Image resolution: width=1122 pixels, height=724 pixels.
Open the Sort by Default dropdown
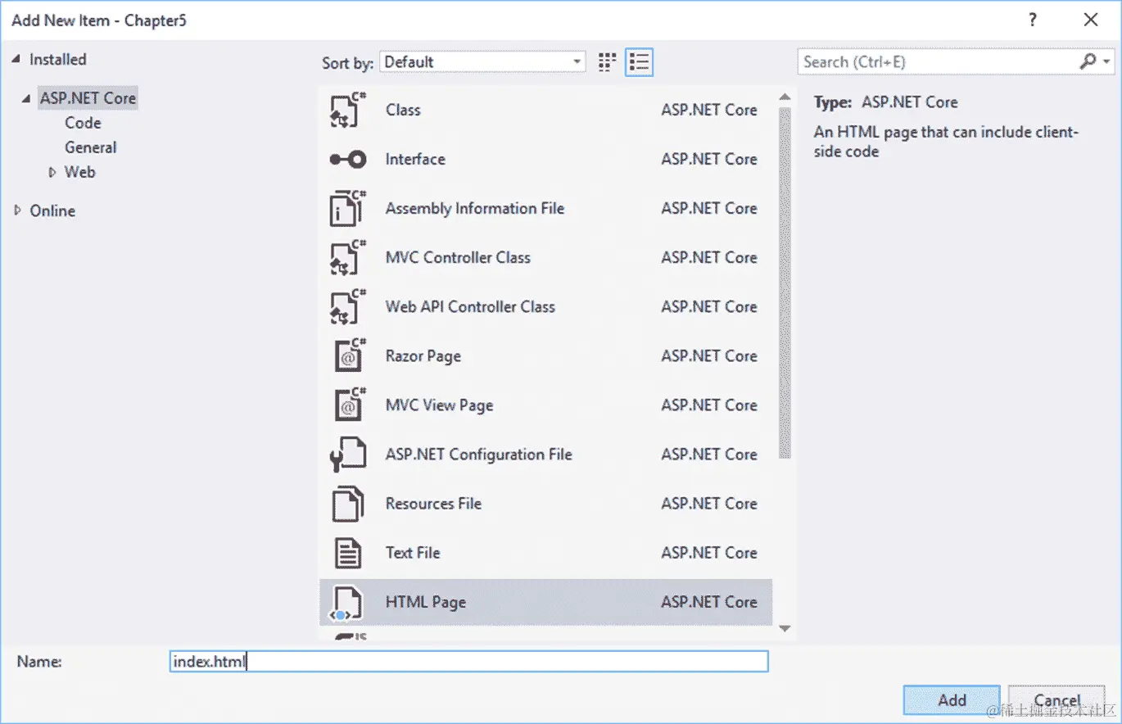[482, 62]
